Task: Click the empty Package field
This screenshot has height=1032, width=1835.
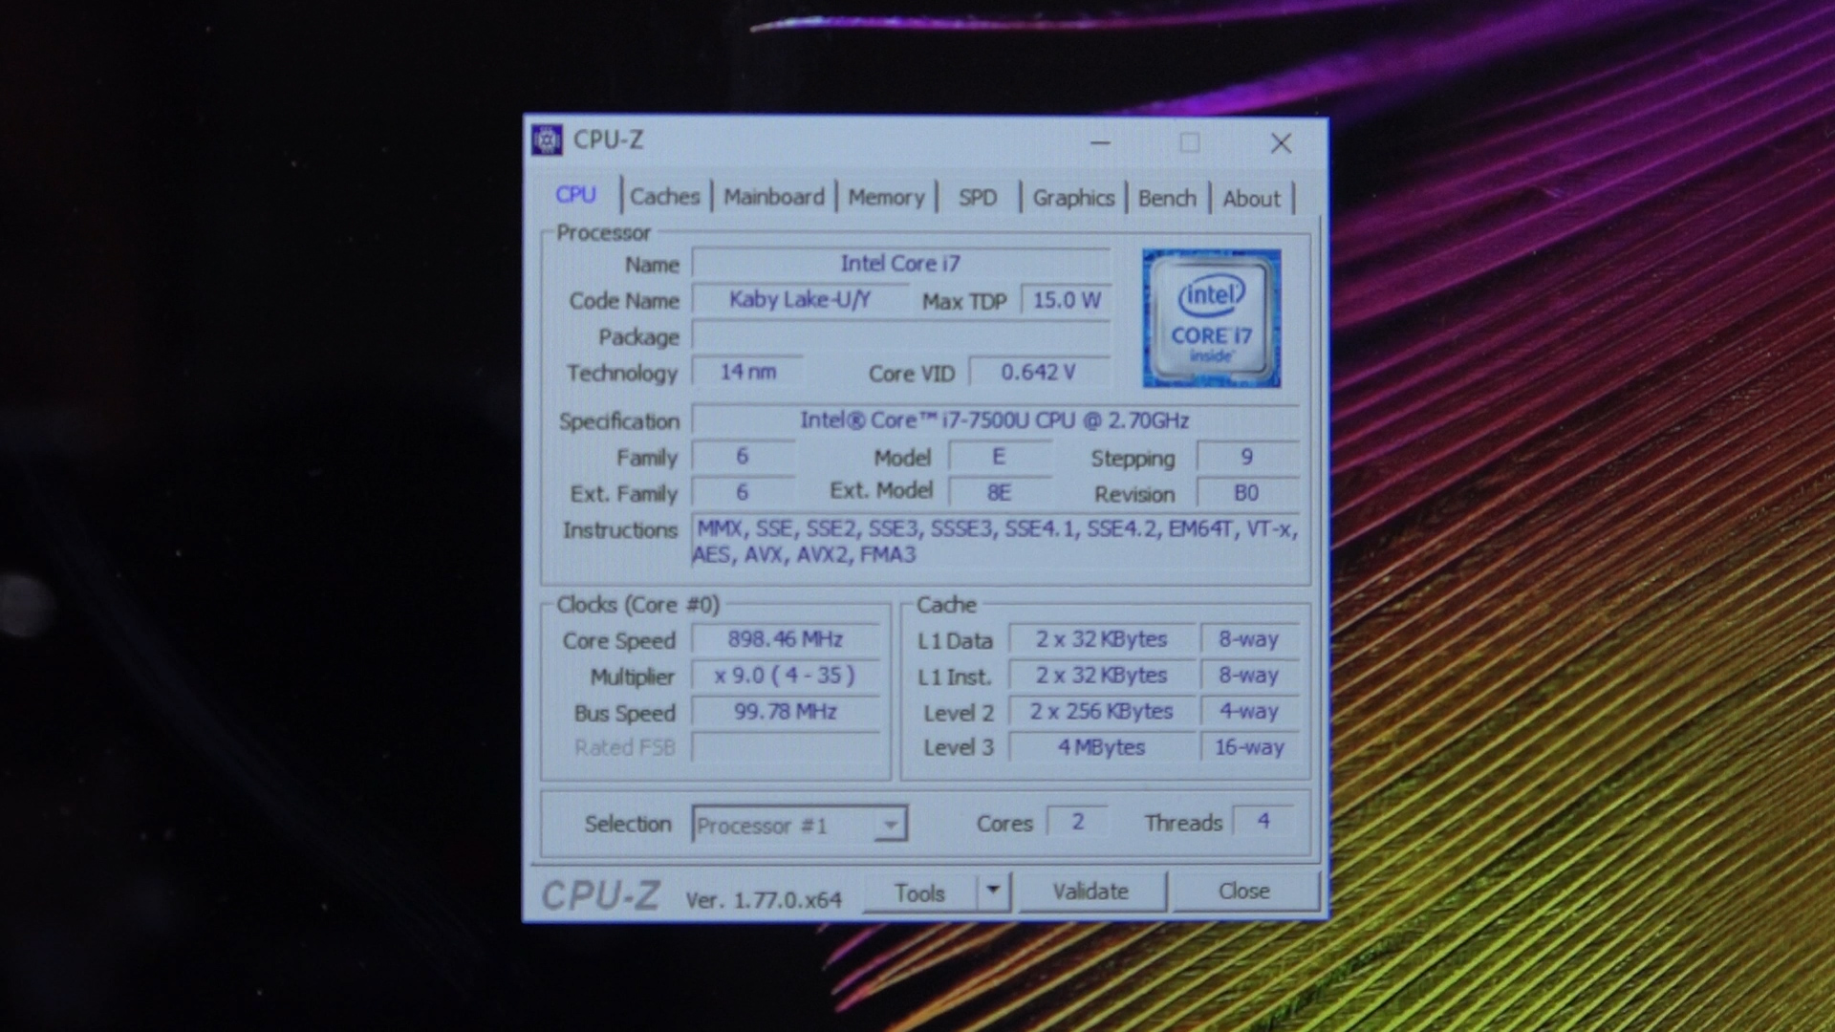Action: point(901,336)
